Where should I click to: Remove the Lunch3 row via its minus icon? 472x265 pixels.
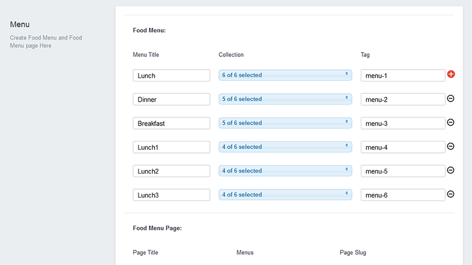click(451, 194)
